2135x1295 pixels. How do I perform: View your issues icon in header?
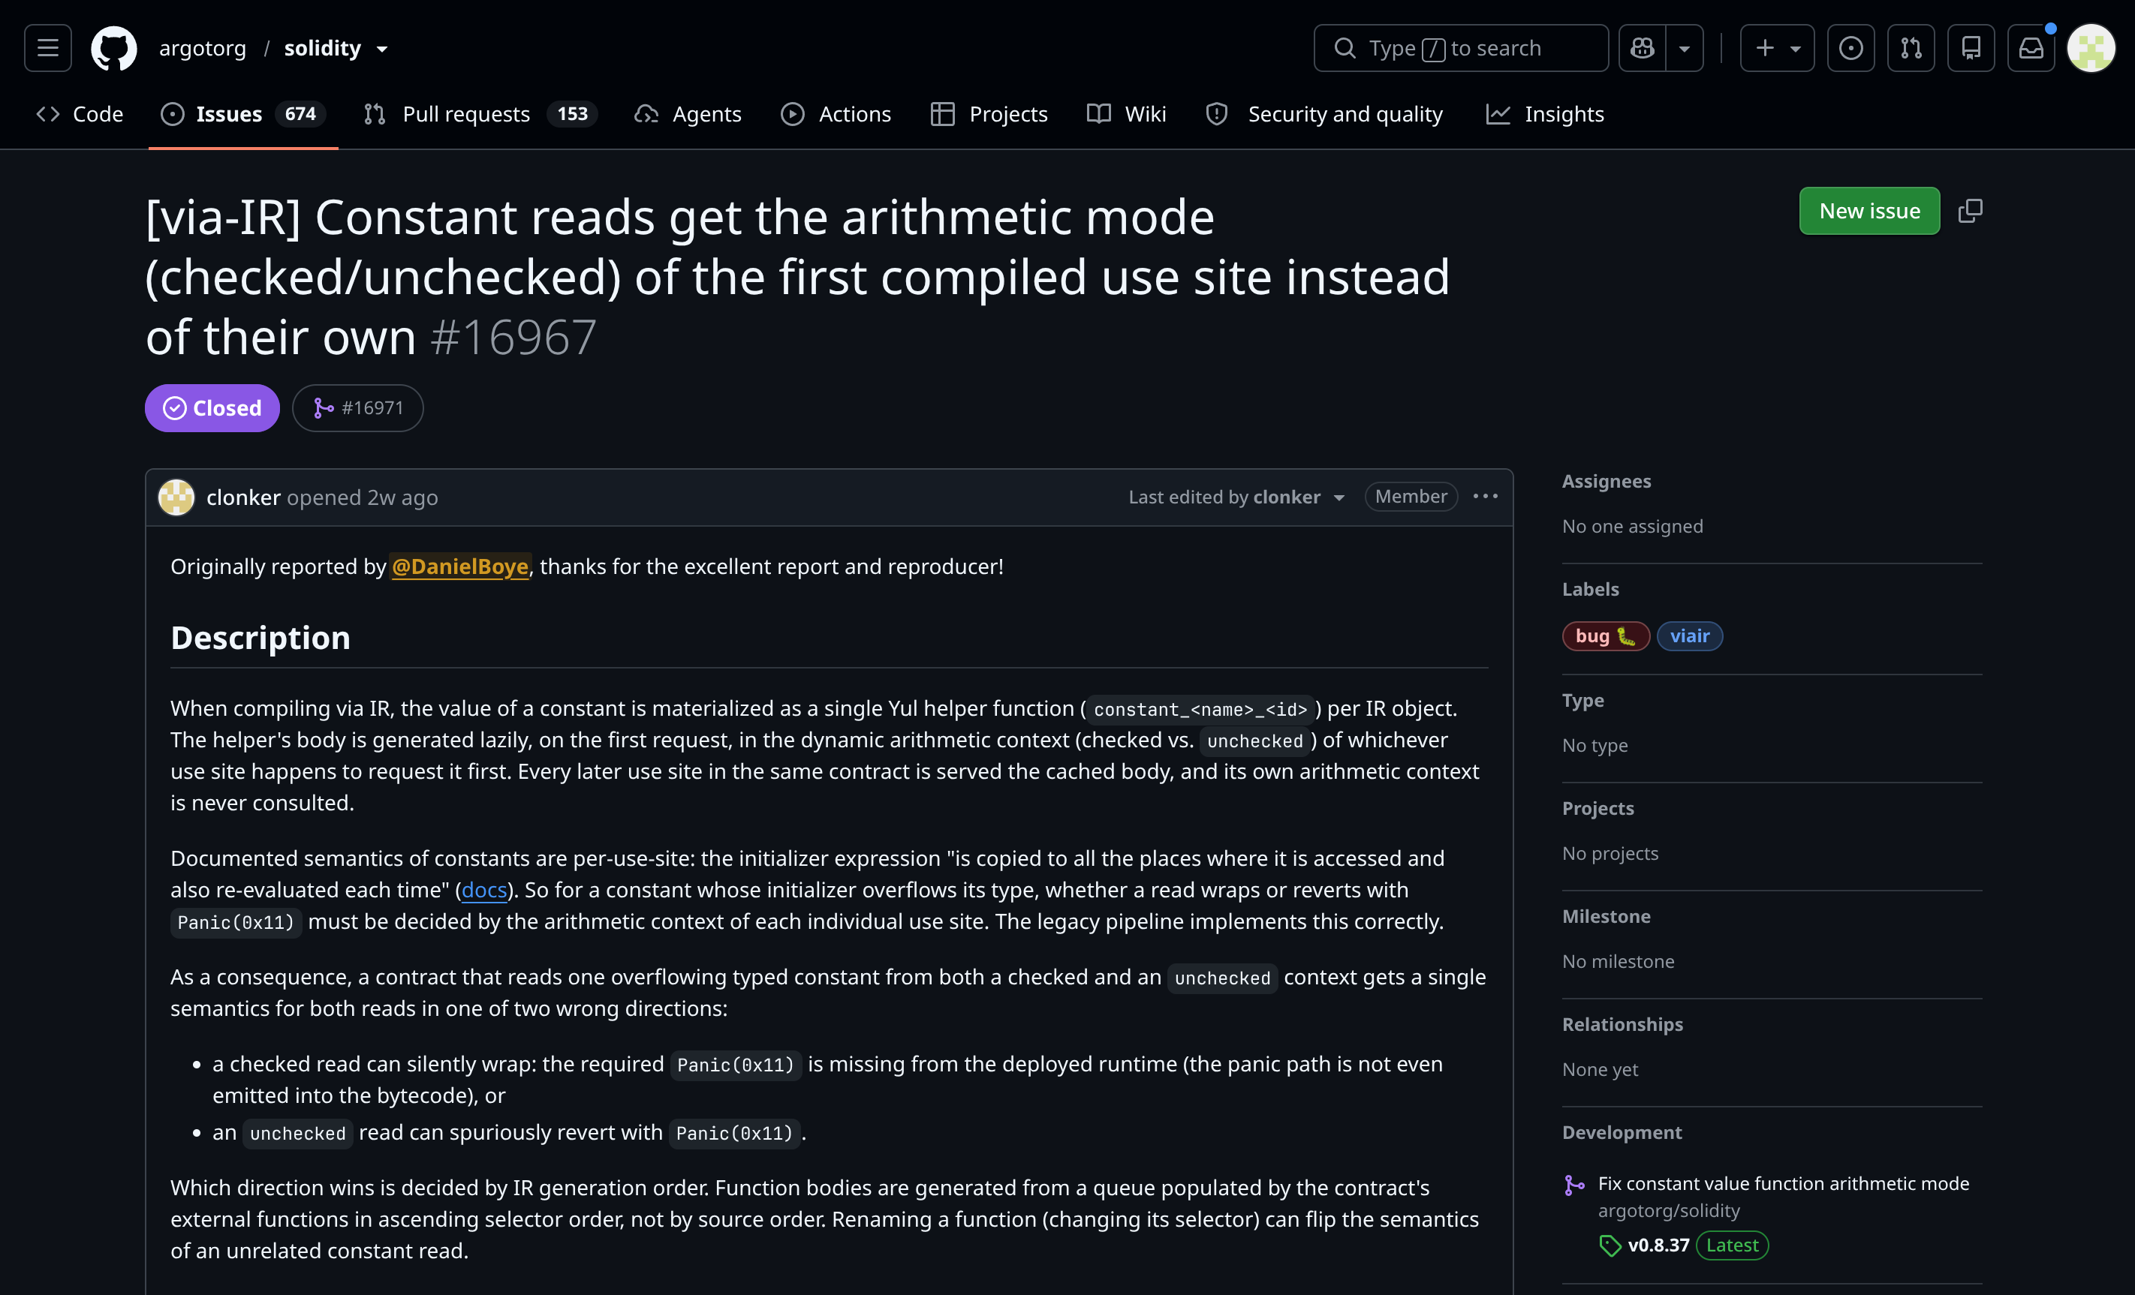1850,47
